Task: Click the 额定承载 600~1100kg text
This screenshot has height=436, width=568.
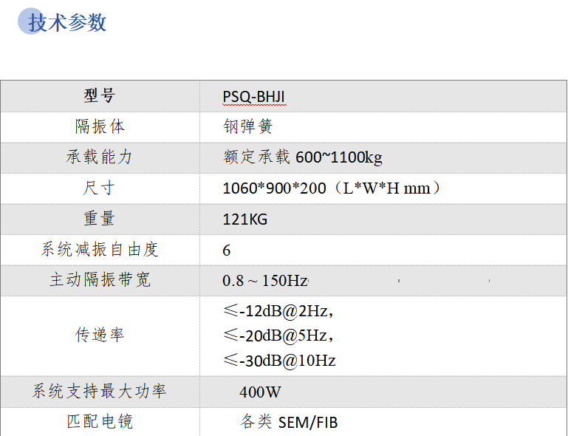Action: 302,157
